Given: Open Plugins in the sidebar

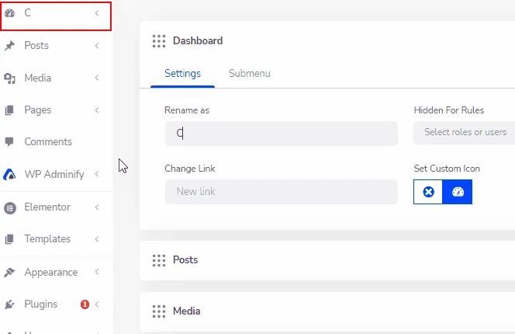Looking at the screenshot, I should coord(41,304).
